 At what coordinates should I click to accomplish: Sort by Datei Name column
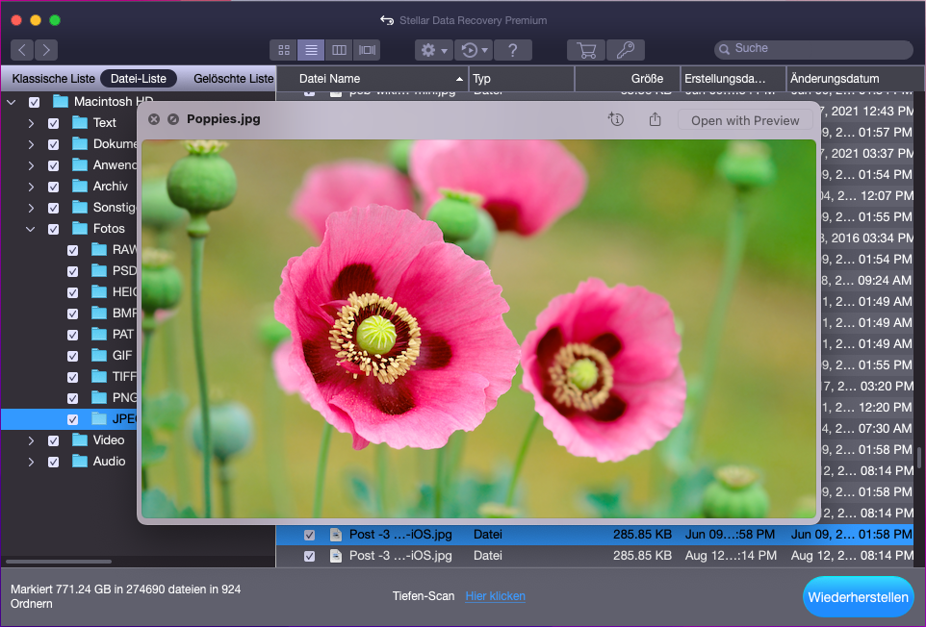tap(373, 79)
